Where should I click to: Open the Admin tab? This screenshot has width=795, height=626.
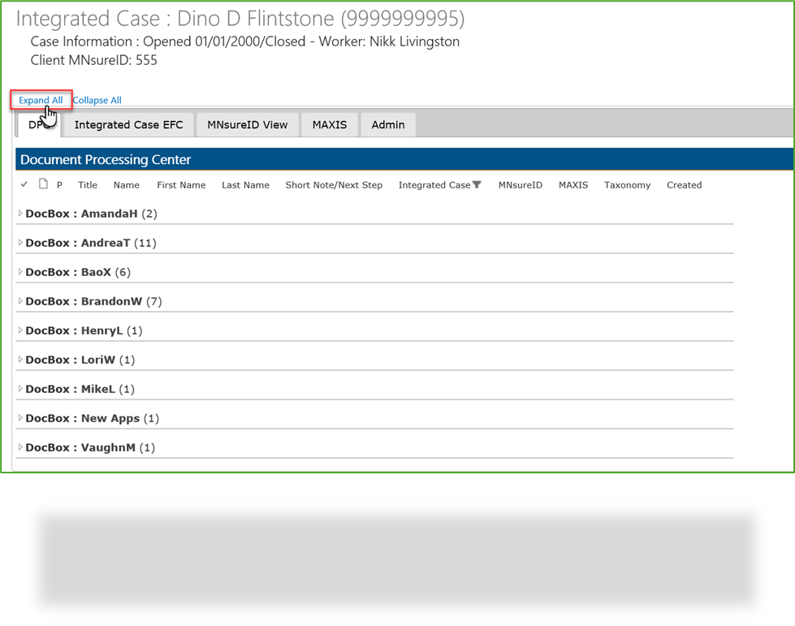click(x=388, y=124)
